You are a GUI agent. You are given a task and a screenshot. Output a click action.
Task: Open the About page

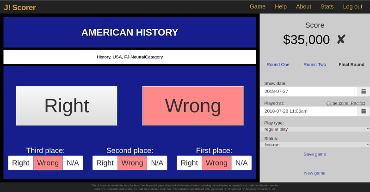coord(303,6)
